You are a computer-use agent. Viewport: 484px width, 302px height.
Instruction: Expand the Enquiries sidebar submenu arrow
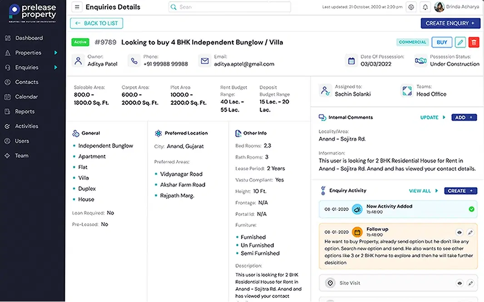tap(56, 68)
